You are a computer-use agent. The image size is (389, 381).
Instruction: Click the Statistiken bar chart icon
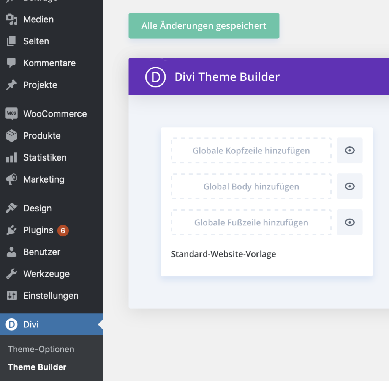[x=11, y=157]
